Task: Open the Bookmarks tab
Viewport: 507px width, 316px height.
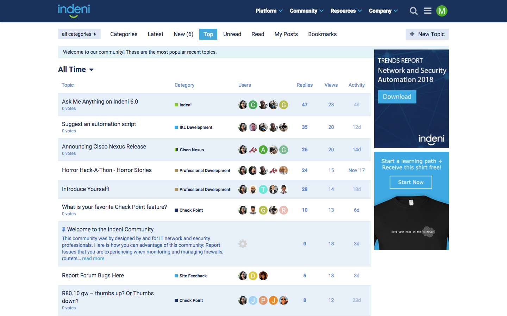Action: (x=323, y=34)
